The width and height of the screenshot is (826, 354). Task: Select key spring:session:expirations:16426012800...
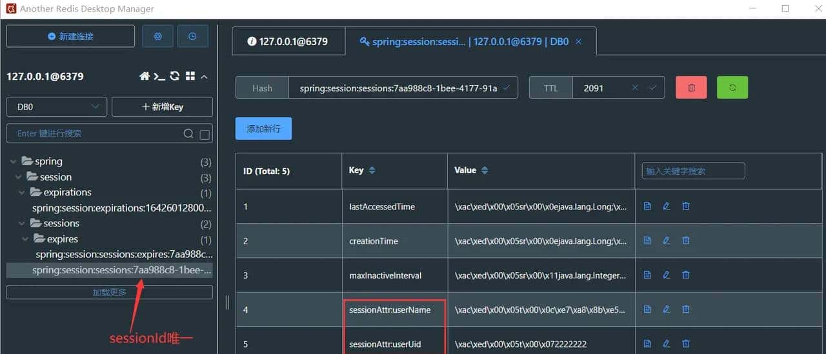(121, 208)
